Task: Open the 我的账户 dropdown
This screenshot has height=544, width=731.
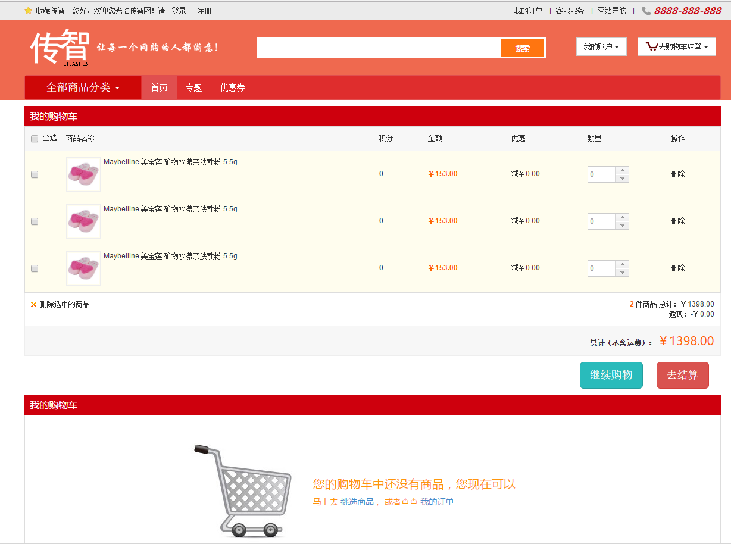Action: tap(601, 46)
